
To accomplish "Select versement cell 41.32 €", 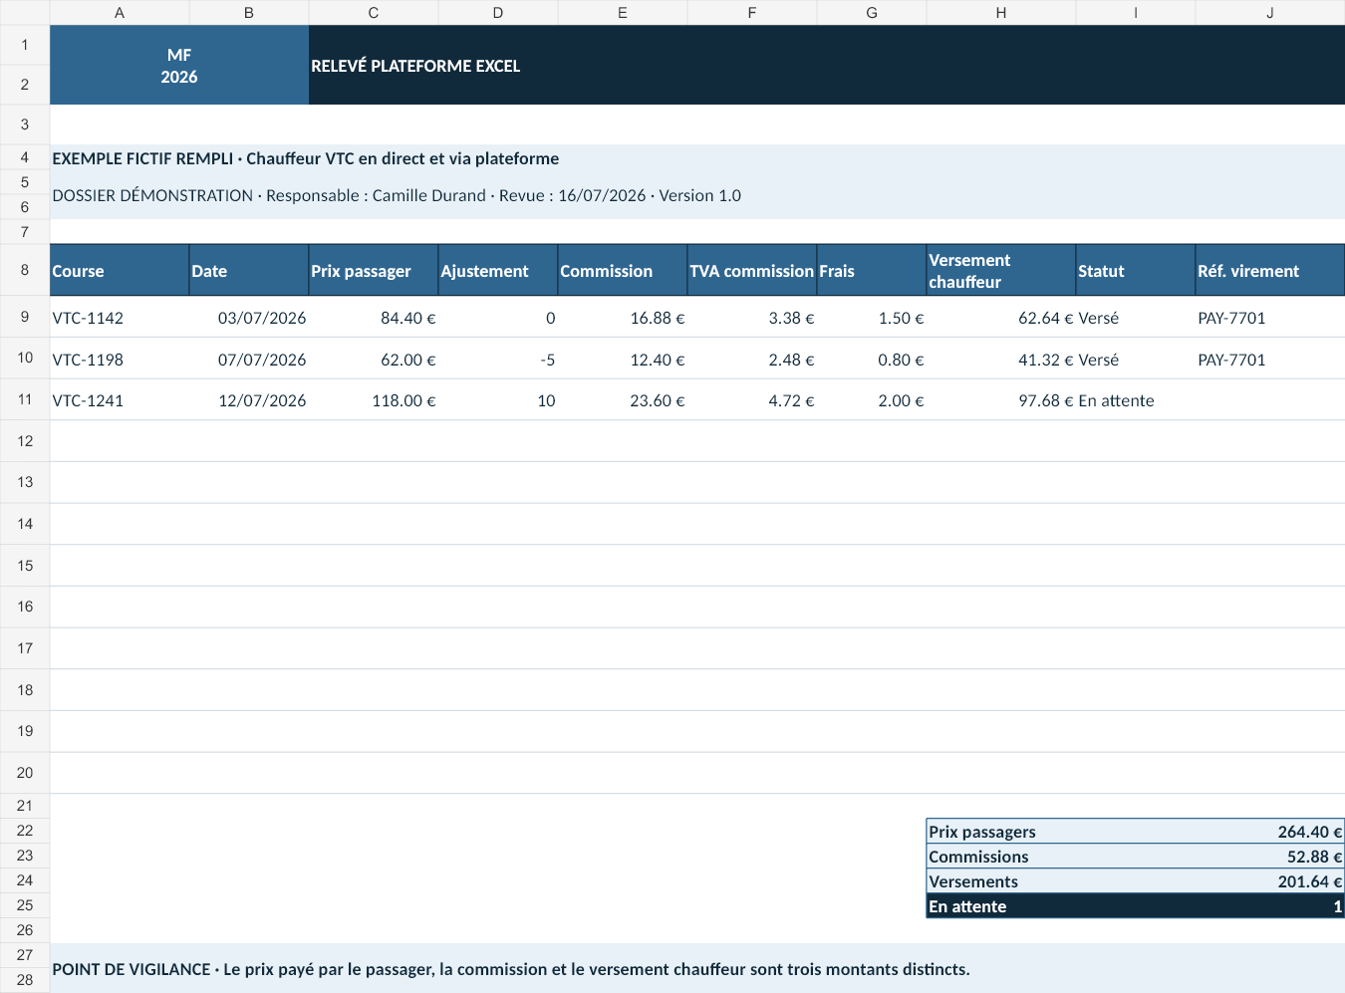I will 1001,360.
